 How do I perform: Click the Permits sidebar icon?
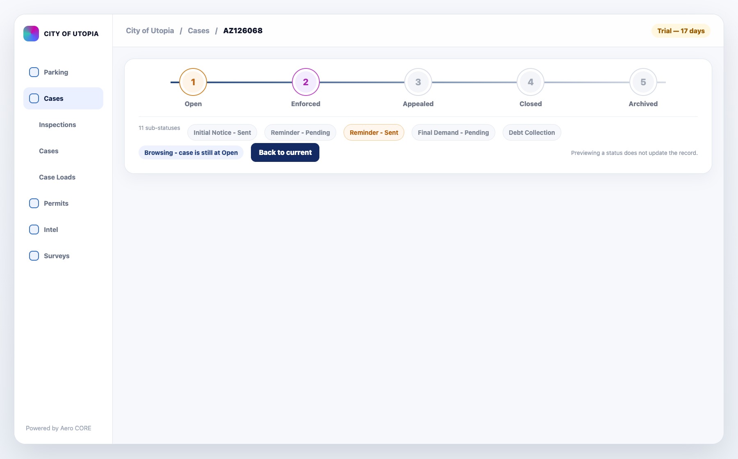click(34, 203)
